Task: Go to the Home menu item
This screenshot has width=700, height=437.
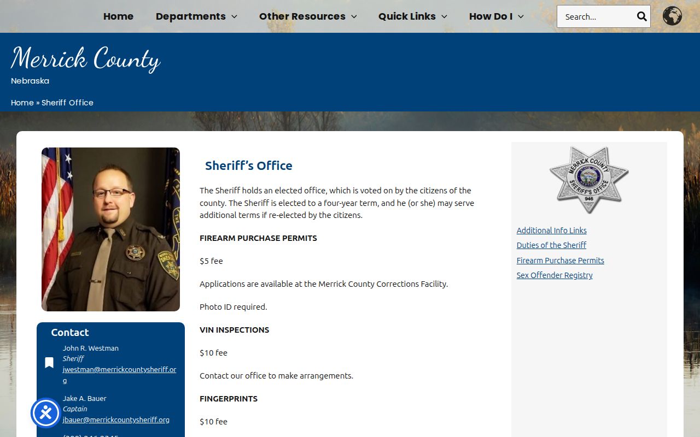Action: click(118, 16)
